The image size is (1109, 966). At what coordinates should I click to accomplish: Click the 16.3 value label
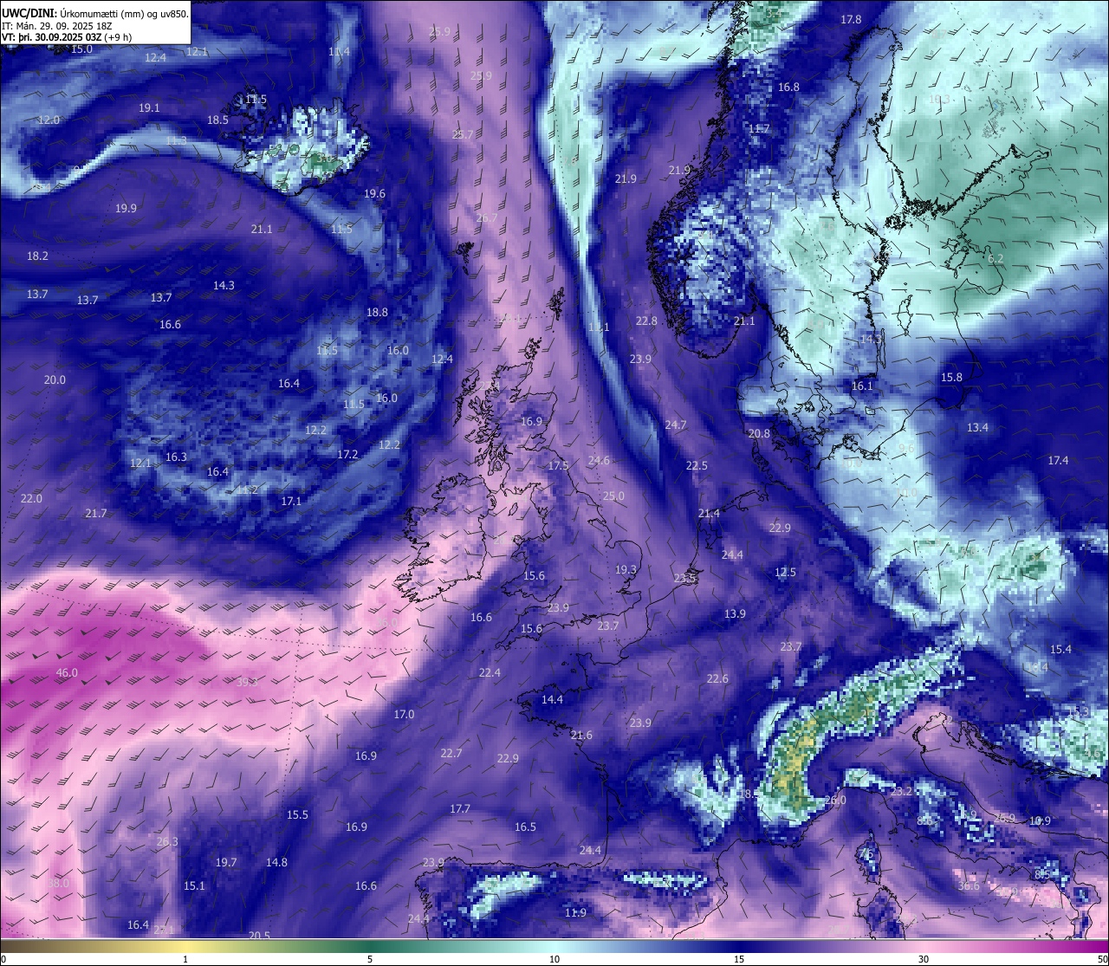pyautogui.click(x=176, y=457)
